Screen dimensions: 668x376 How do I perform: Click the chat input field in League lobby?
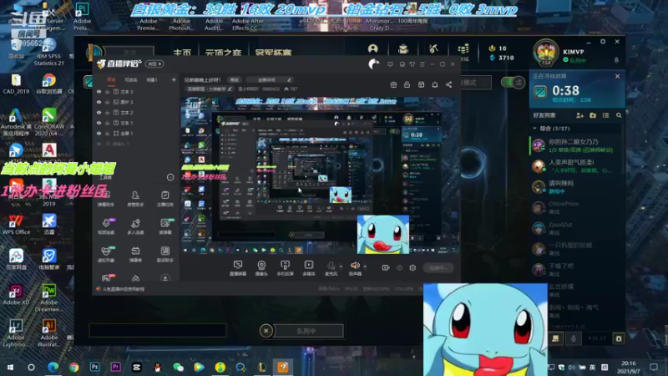[158, 330]
